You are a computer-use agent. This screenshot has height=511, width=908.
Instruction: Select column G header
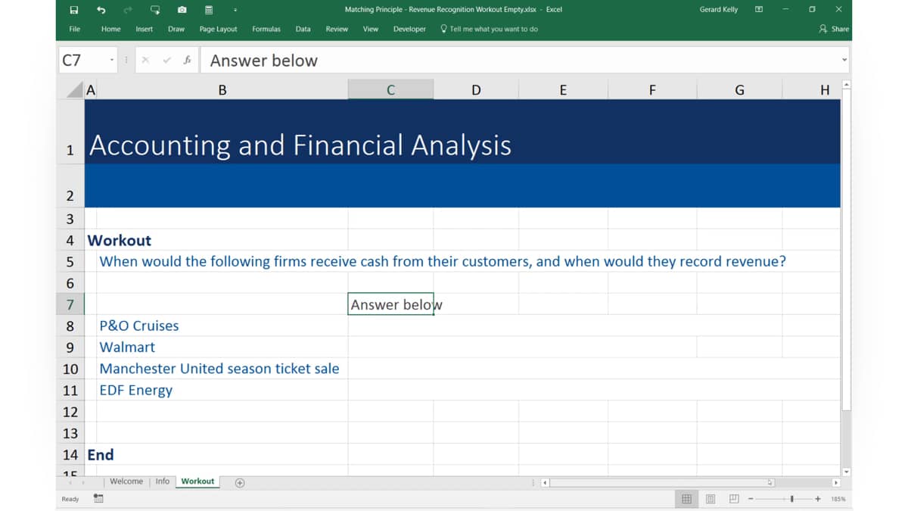coord(739,90)
